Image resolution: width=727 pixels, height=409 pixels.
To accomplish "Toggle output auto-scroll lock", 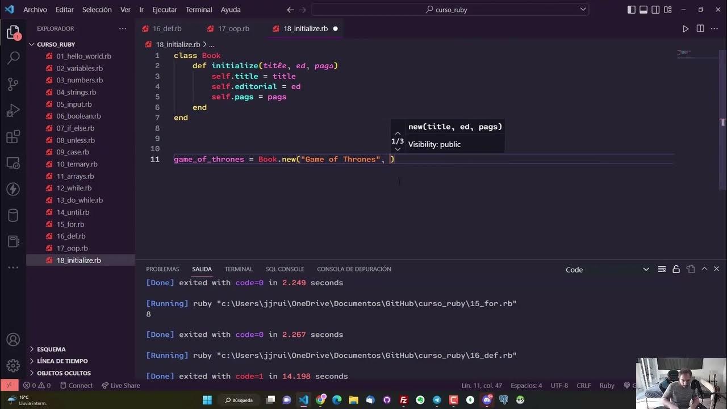I will click(x=676, y=269).
